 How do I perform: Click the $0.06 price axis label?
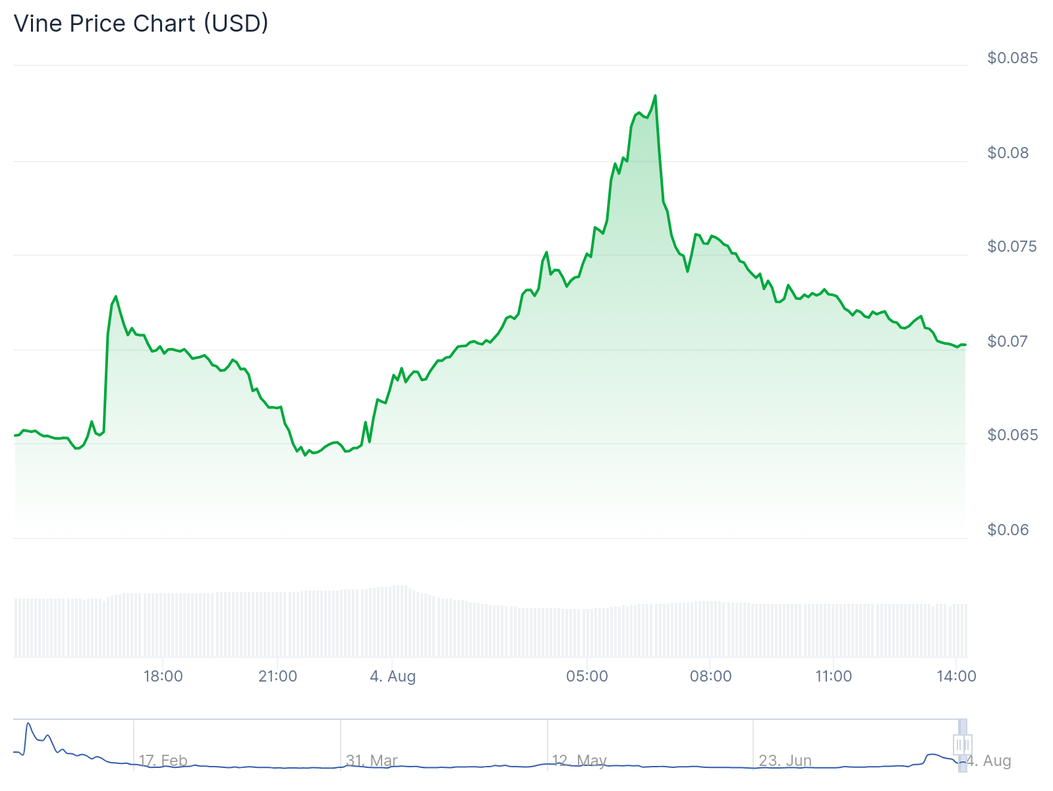click(x=1008, y=530)
